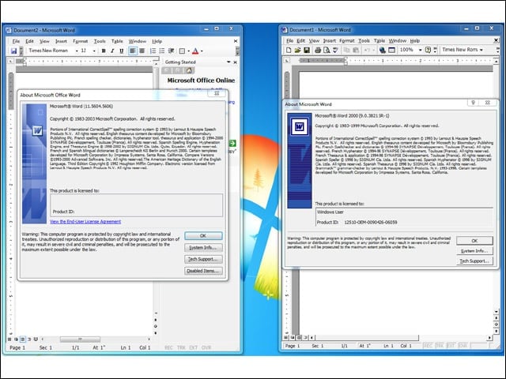
Task: Click OK in About Microsoft Office Word dialog
Action: 203,235
